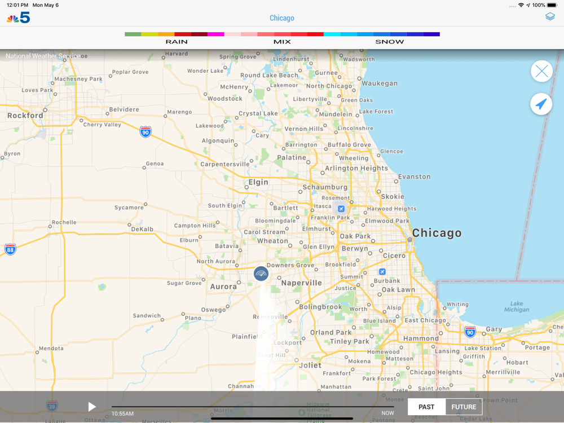Tap the Midway airport icon near Burbank
This screenshot has width=564, height=423.
coord(382,272)
